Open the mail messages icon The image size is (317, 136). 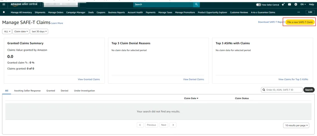coord(289,4)
